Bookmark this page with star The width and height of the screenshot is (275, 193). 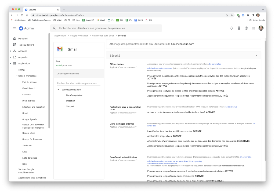coord(232,15)
